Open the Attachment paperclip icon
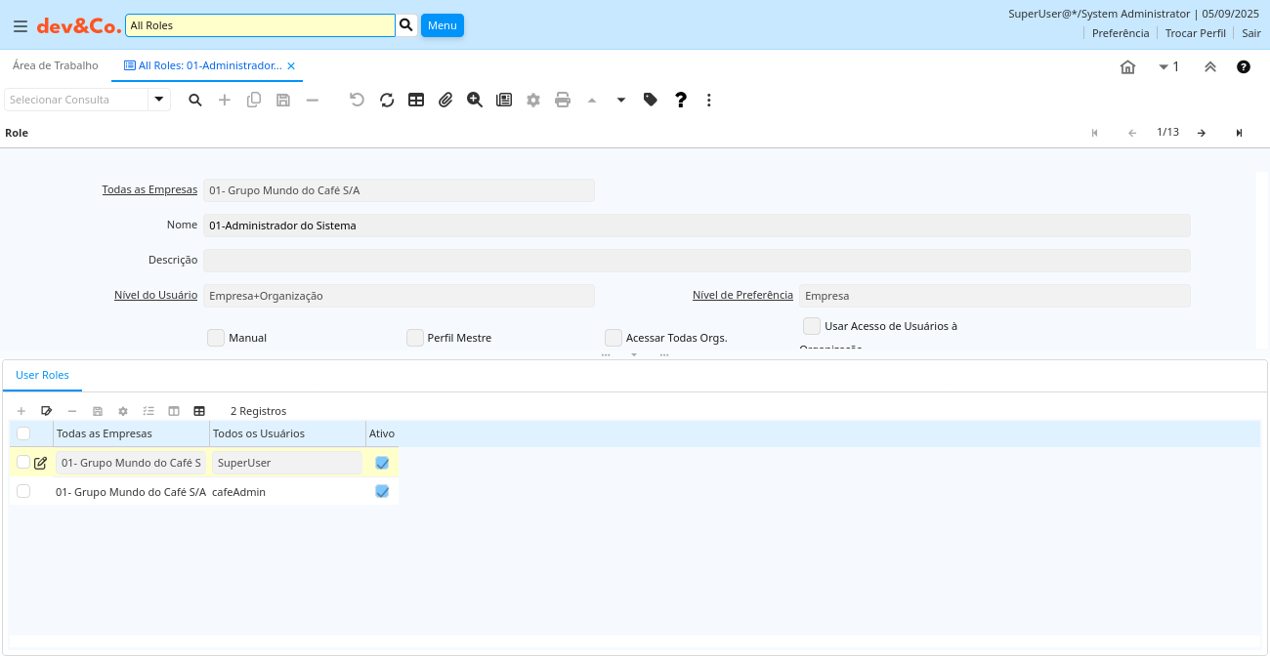This screenshot has height=658, width=1270. [x=445, y=100]
